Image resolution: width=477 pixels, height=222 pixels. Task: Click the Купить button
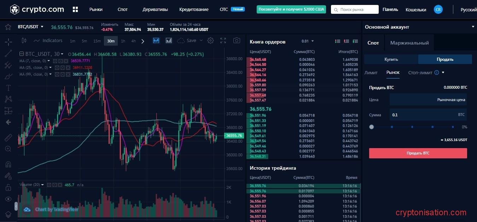[x=391, y=59]
